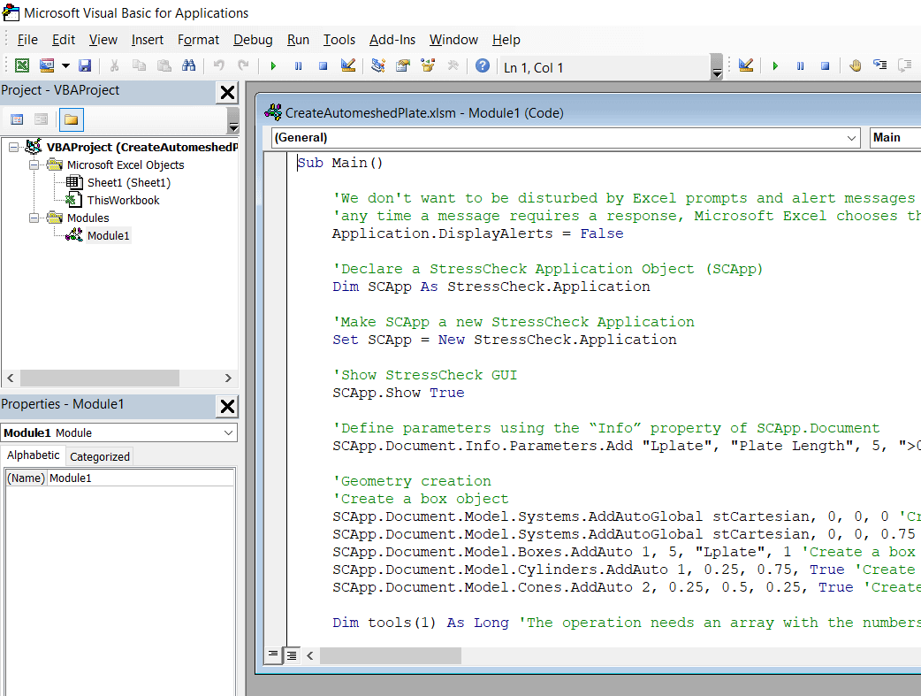Click the Step Into debug icon

879,65
